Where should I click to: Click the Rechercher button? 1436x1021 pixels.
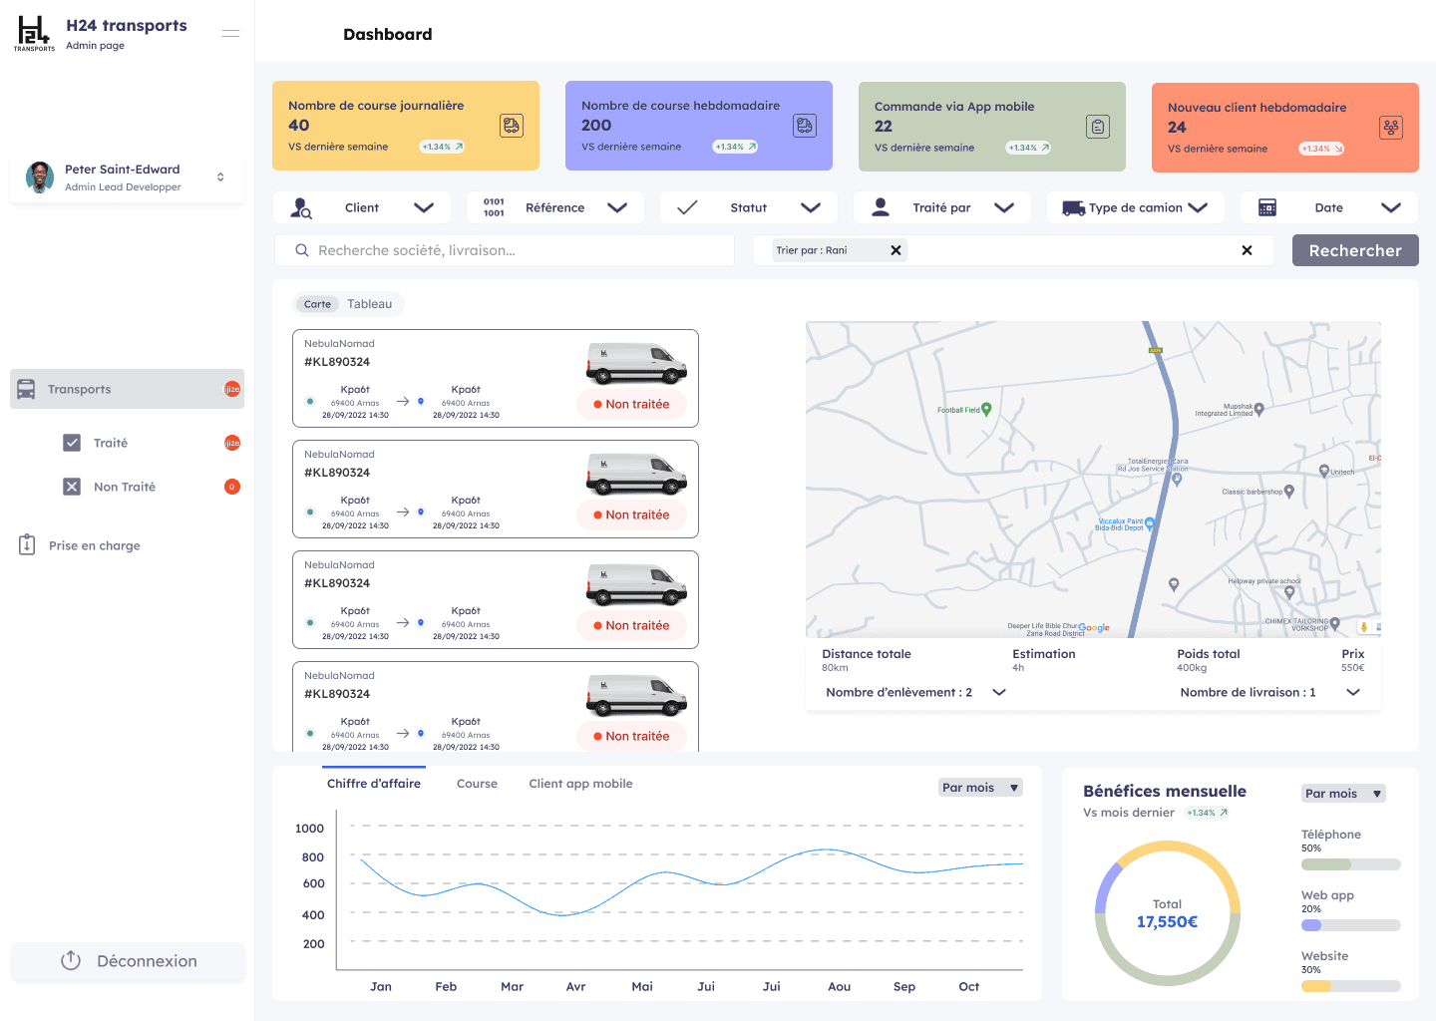[x=1355, y=250]
